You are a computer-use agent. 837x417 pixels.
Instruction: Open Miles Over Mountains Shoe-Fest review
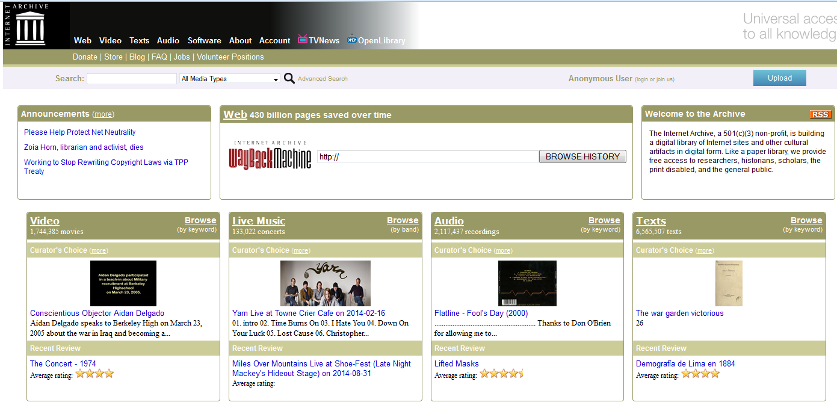pos(322,369)
